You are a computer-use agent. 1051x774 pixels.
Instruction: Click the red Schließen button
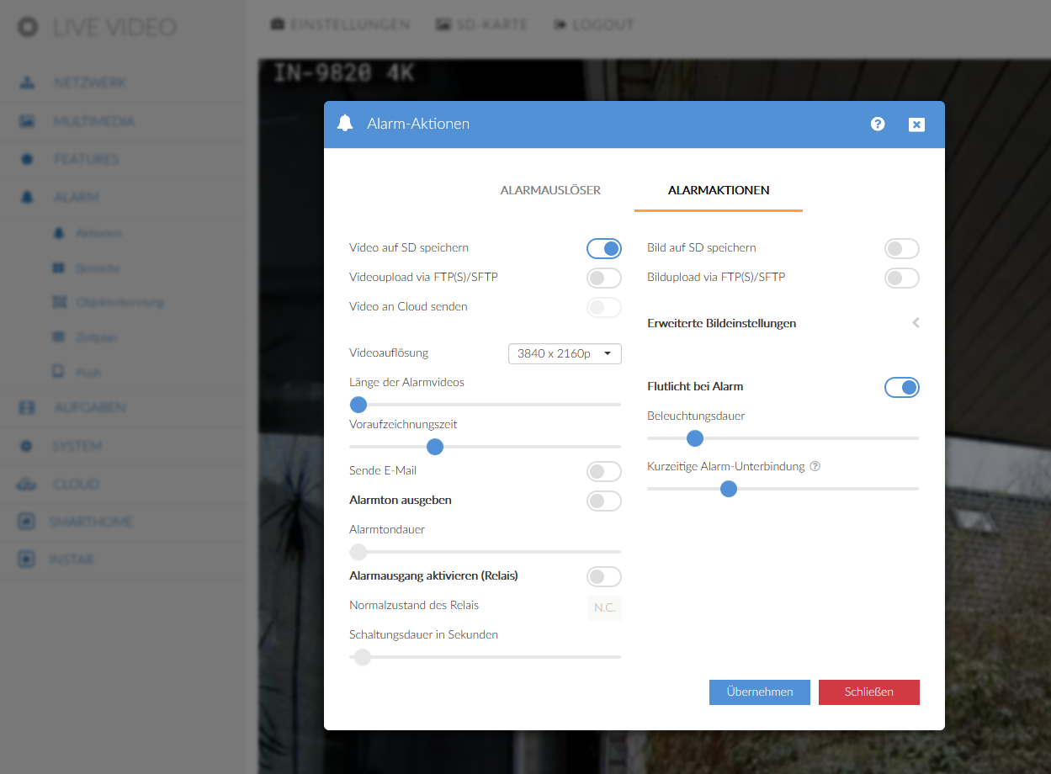868,692
